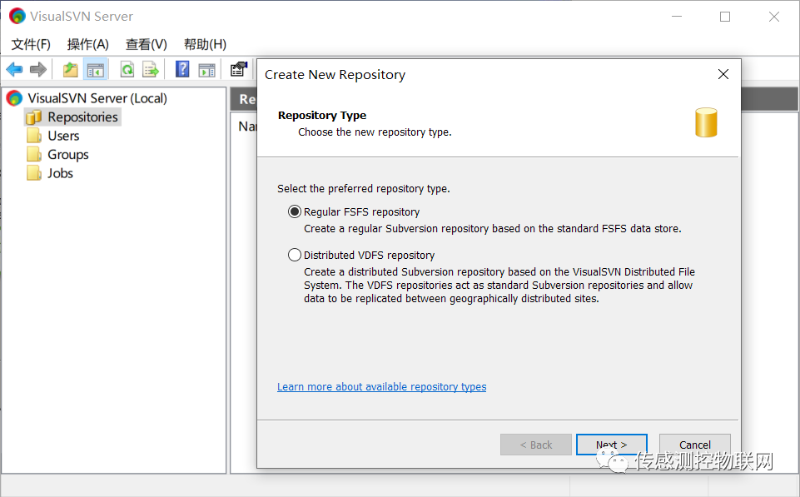Image resolution: width=800 pixels, height=497 pixels.
Task: Select Jobs in the tree
Action: click(60, 173)
